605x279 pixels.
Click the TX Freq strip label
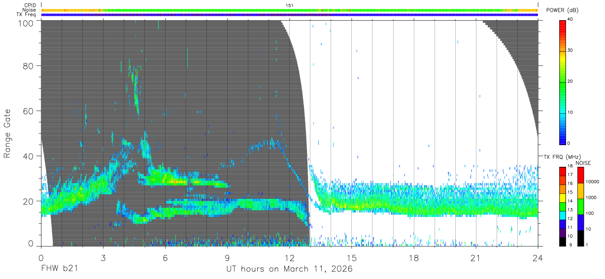[26, 15]
